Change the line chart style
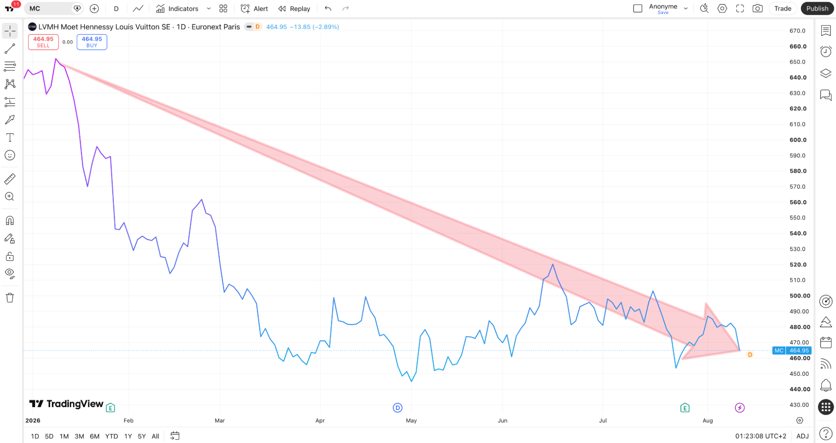The width and height of the screenshot is (836, 443). point(138,8)
